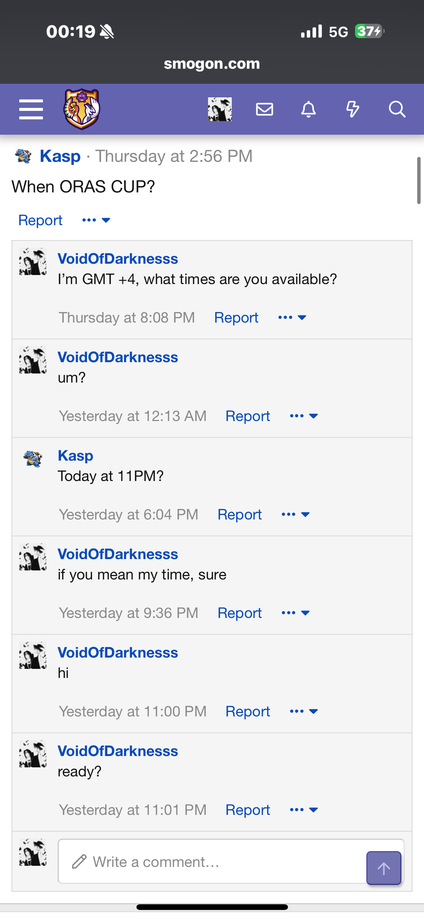Tap the Smogon logo icon
This screenshot has width=424, height=919.
tap(81, 109)
